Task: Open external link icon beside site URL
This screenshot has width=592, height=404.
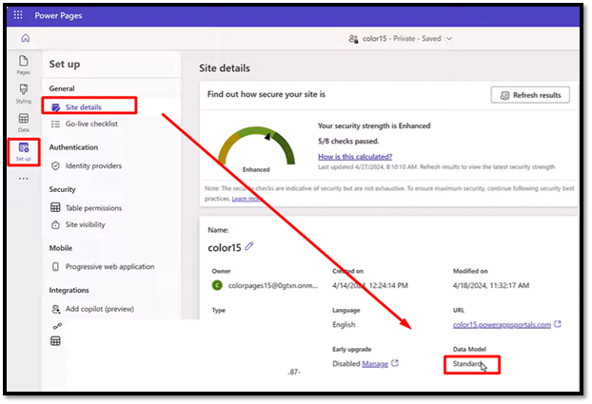Action: point(558,324)
